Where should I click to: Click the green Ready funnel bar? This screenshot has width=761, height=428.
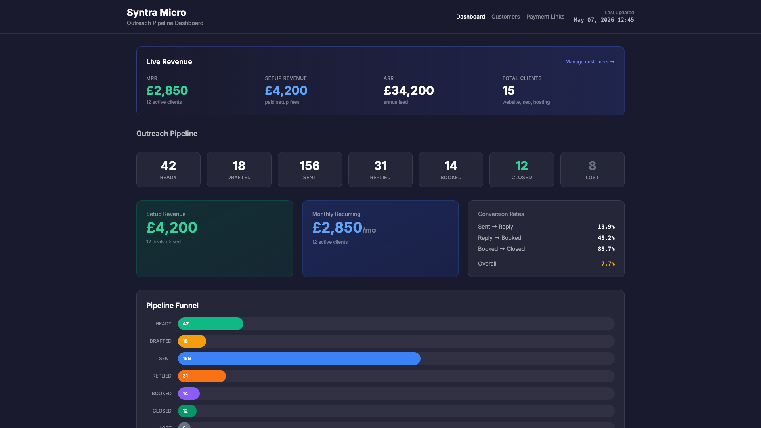[210, 324]
